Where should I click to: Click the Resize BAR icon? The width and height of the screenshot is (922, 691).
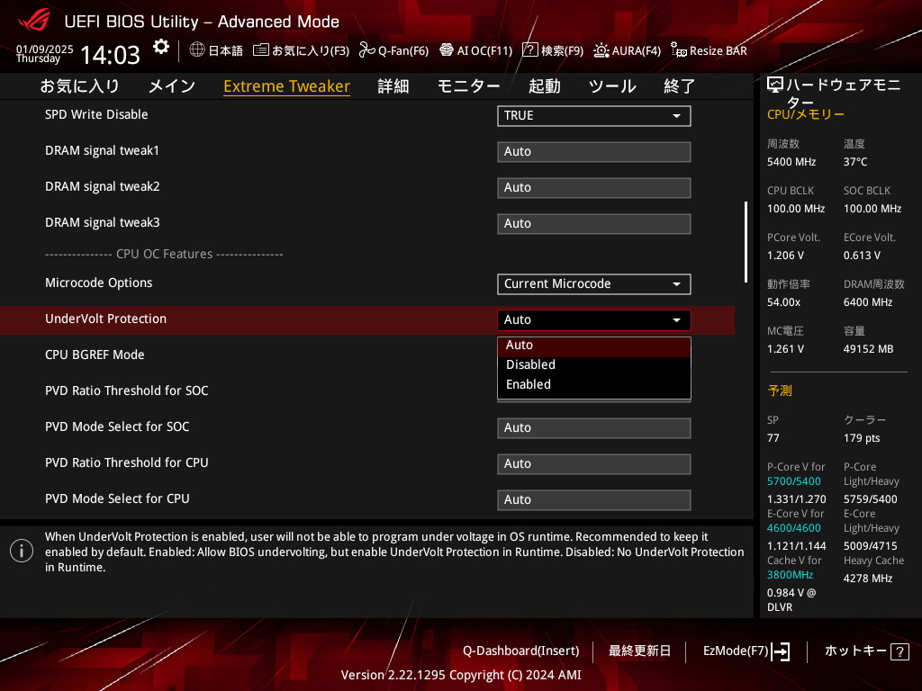pos(679,50)
